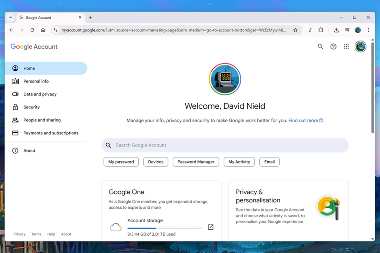This screenshot has height=253, width=380.
Task: Click the search magnifying glass in the account header
Action: pos(320,46)
